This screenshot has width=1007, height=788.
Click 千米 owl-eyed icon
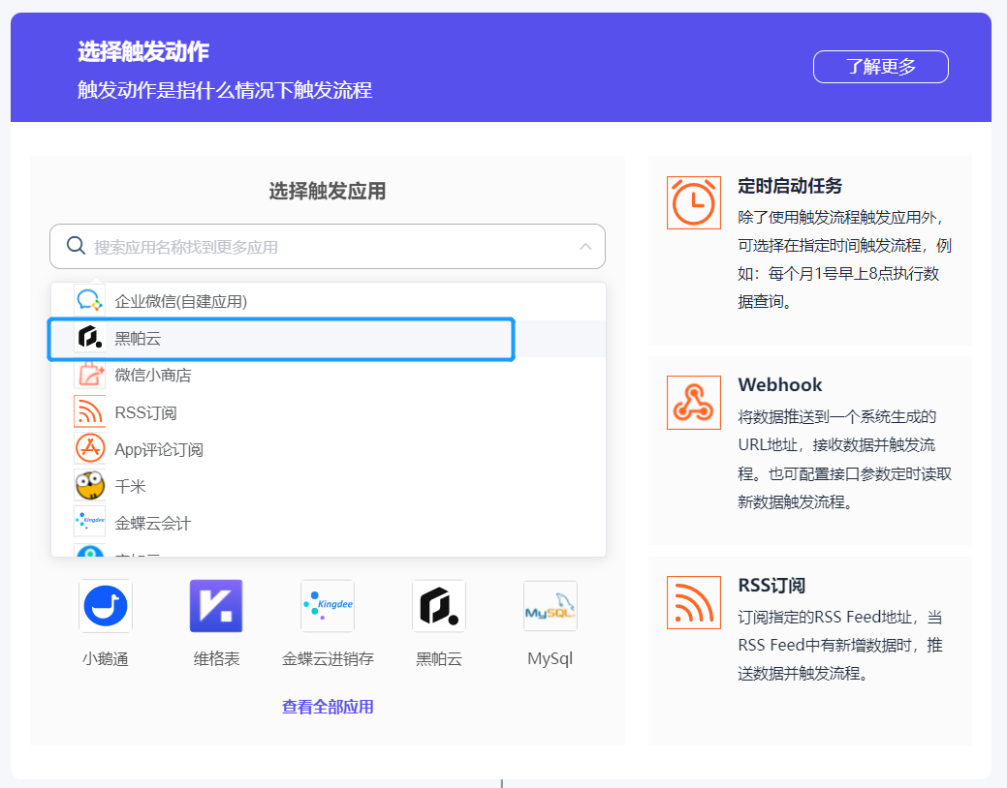(x=90, y=485)
